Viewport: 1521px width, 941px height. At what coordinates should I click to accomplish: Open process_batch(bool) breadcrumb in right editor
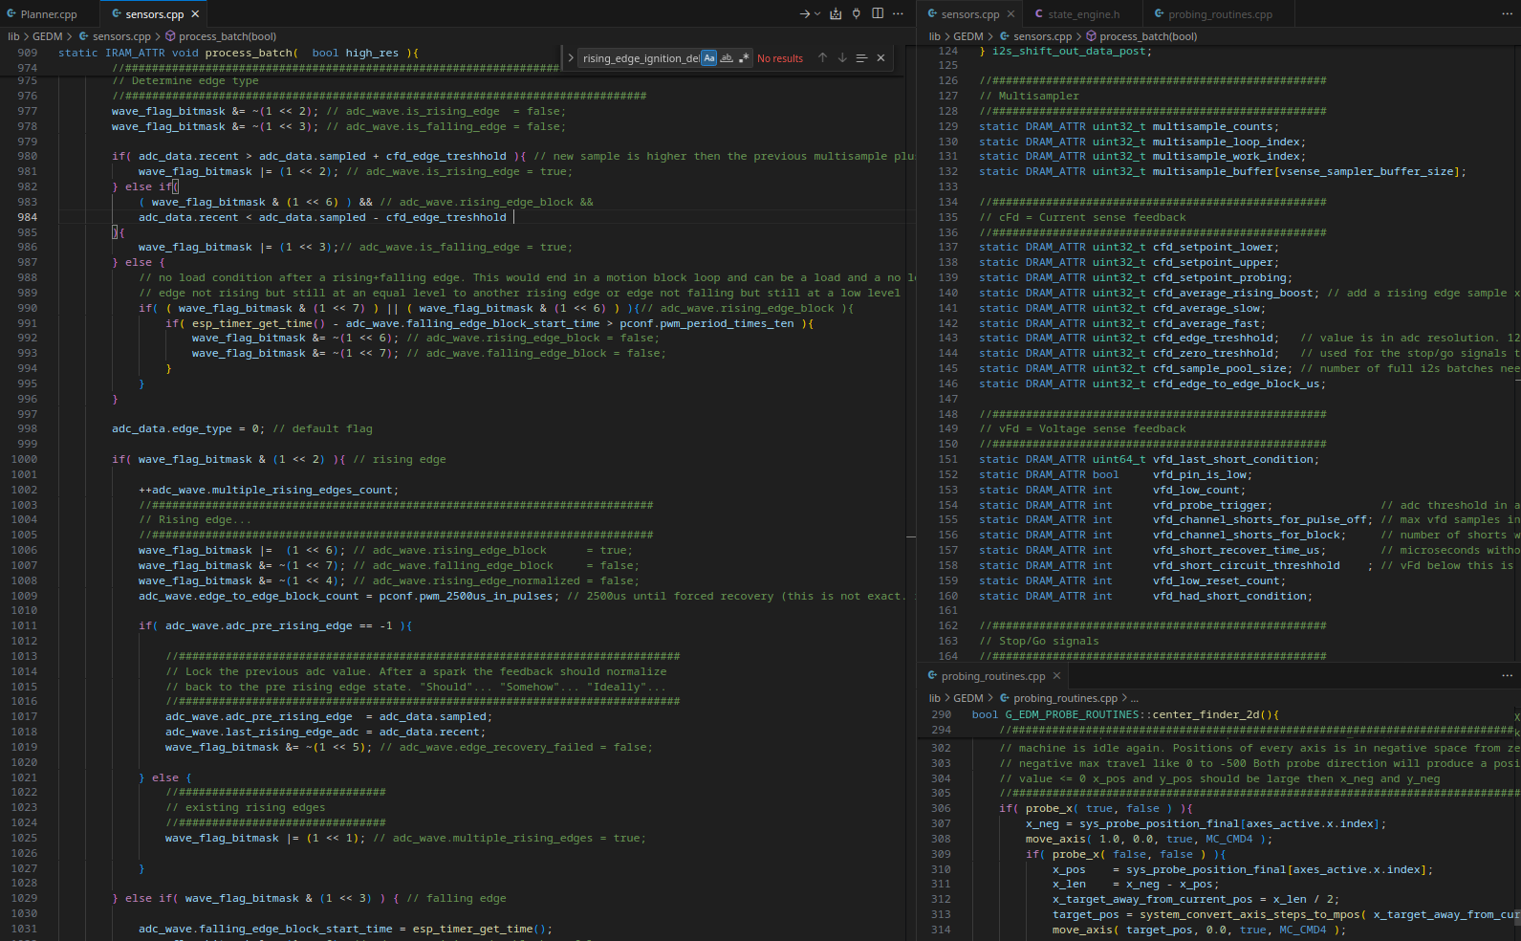coord(1147,36)
